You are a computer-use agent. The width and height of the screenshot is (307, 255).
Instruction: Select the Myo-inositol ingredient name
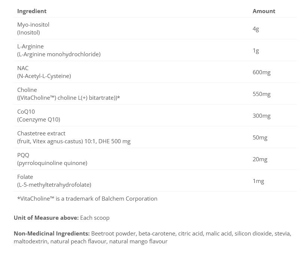coord(33,25)
